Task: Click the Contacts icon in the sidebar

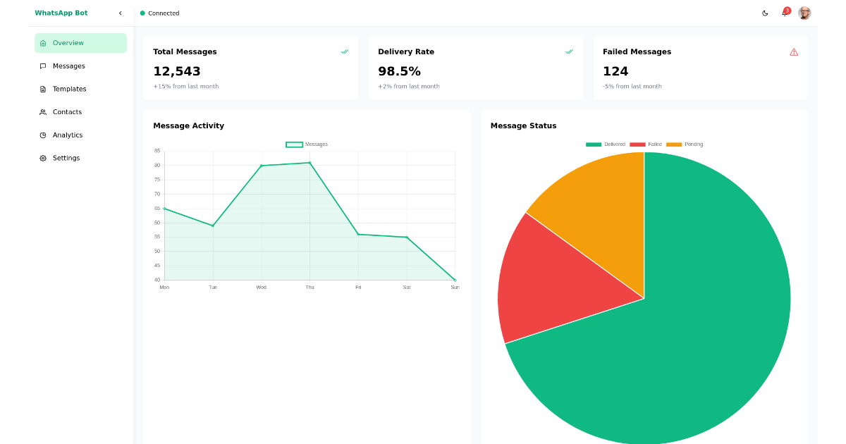Action: point(44,111)
